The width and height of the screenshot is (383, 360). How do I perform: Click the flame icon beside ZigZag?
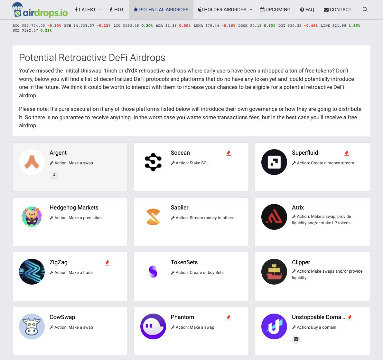(107, 263)
